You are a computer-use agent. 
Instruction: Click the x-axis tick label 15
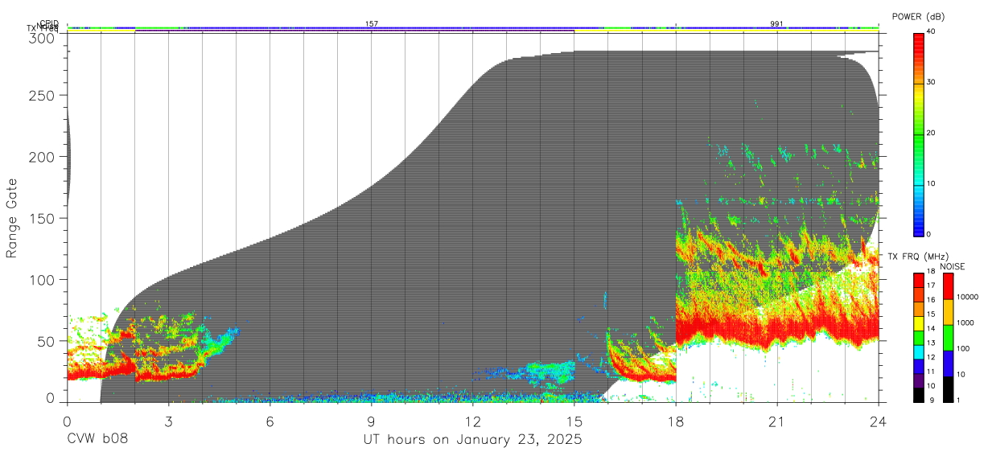click(x=574, y=421)
